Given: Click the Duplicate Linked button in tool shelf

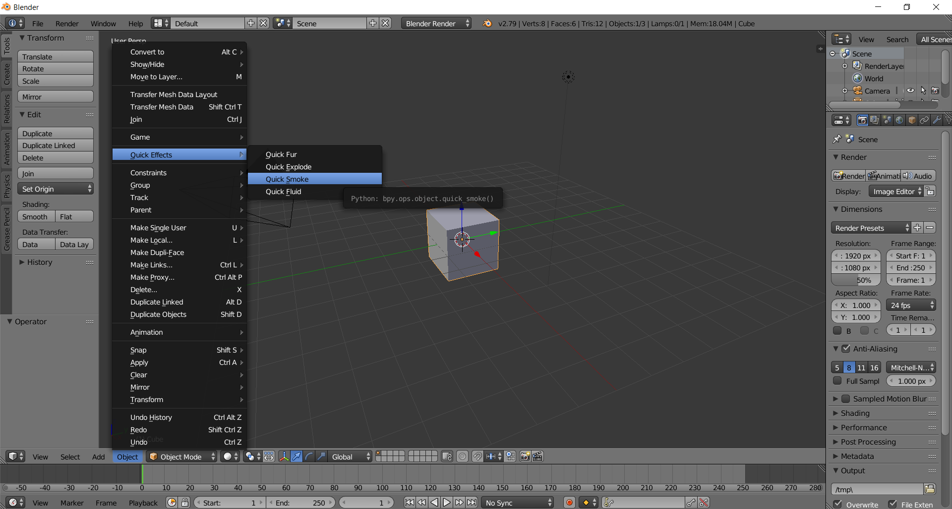Looking at the screenshot, I should [56, 145].
